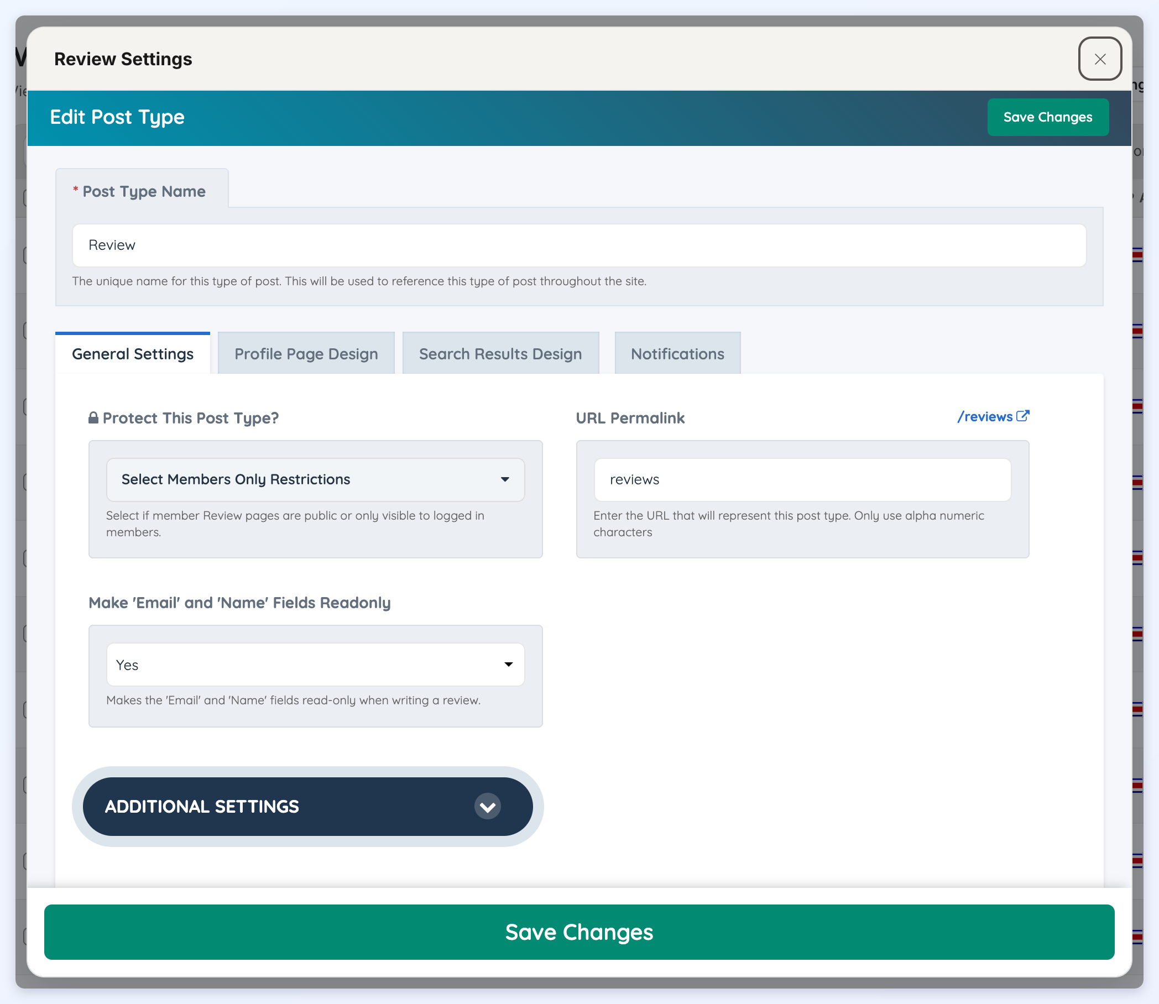This screenshot has height=1004, width=1159.
Task: Open the Search Results Design tab
Action: coord(500,353)
